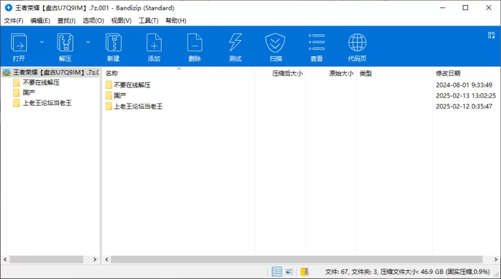Maximize the Bandizip window

[x=465, y=8]
